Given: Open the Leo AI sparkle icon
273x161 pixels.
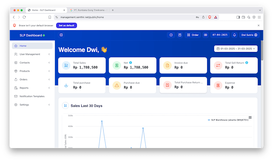Looking at the screenshot, I should (249, 17).
